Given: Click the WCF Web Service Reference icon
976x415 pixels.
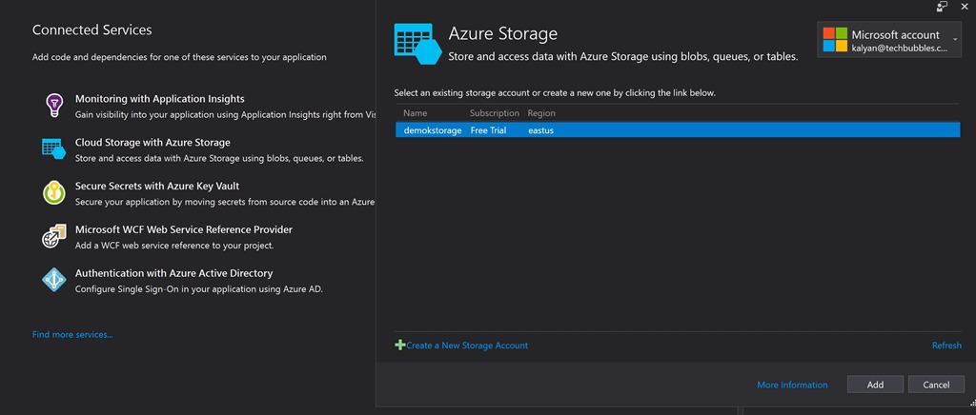Looking at the screenshot, I should [54, 236].
